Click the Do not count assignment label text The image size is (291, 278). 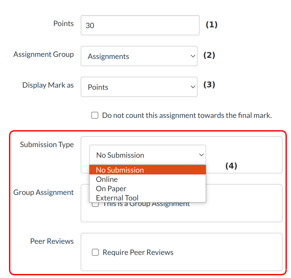click(187, 116)
